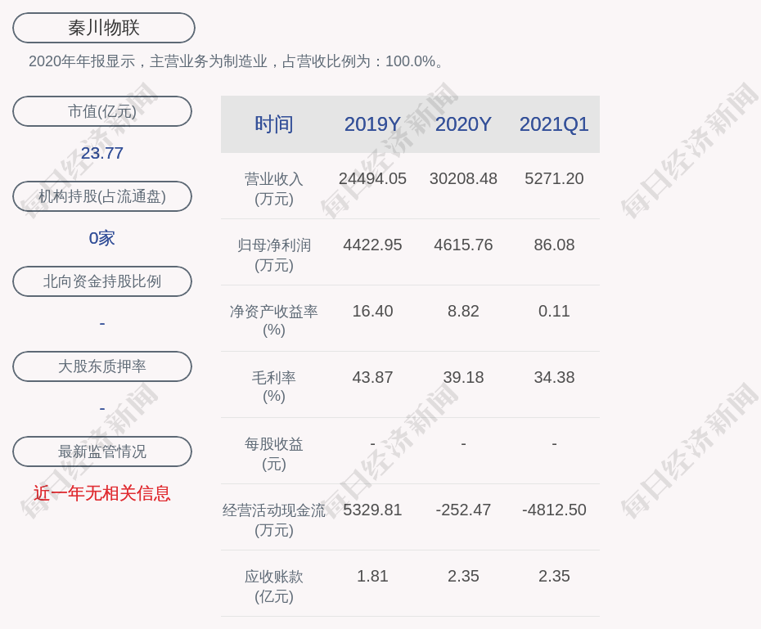Choose the 2021Q1 column header

click(554, 124)
